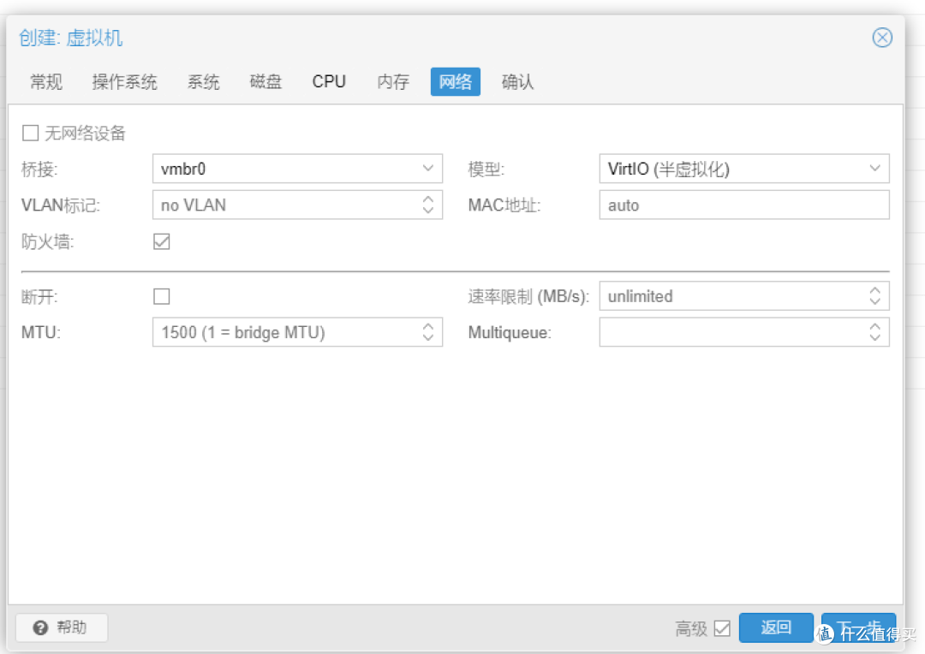Uncheck the 防火墙 firewall checkbox
The image size is (925, 654).
tap(162, 241)
